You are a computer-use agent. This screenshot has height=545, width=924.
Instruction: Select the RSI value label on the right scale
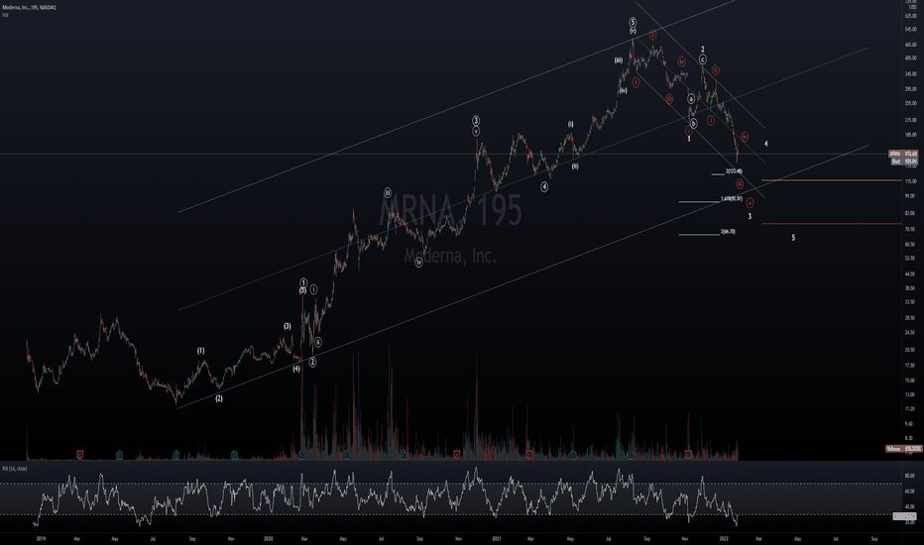904,516
